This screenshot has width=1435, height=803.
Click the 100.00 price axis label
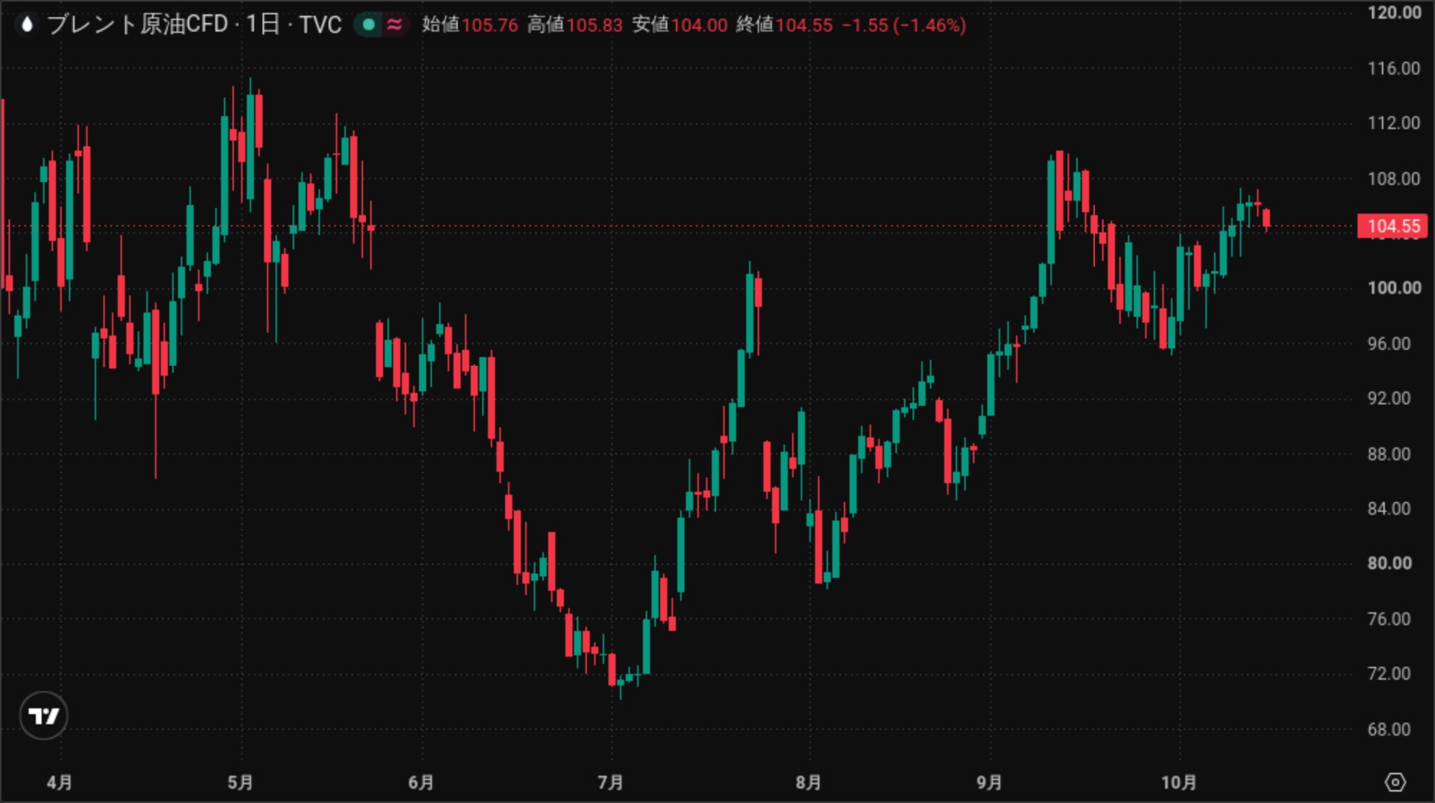click(x=1394, y=288)
